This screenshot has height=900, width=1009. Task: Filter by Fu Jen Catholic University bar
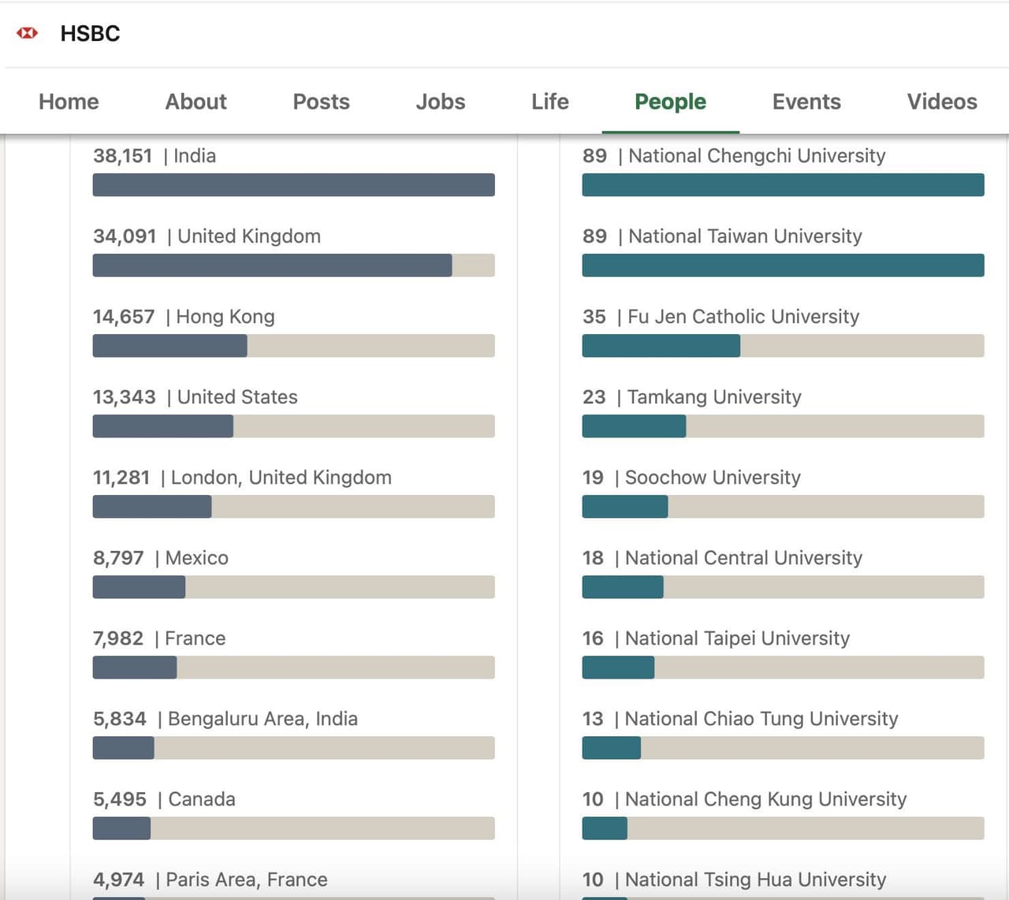tap(783, 346)
